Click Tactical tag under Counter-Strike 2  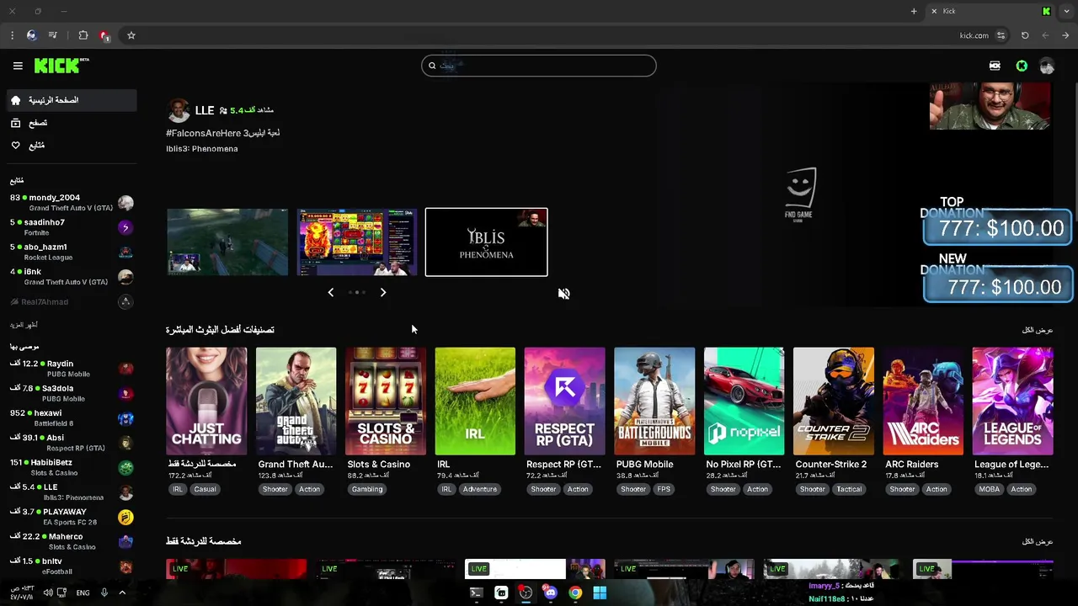(x=849, y=489)
